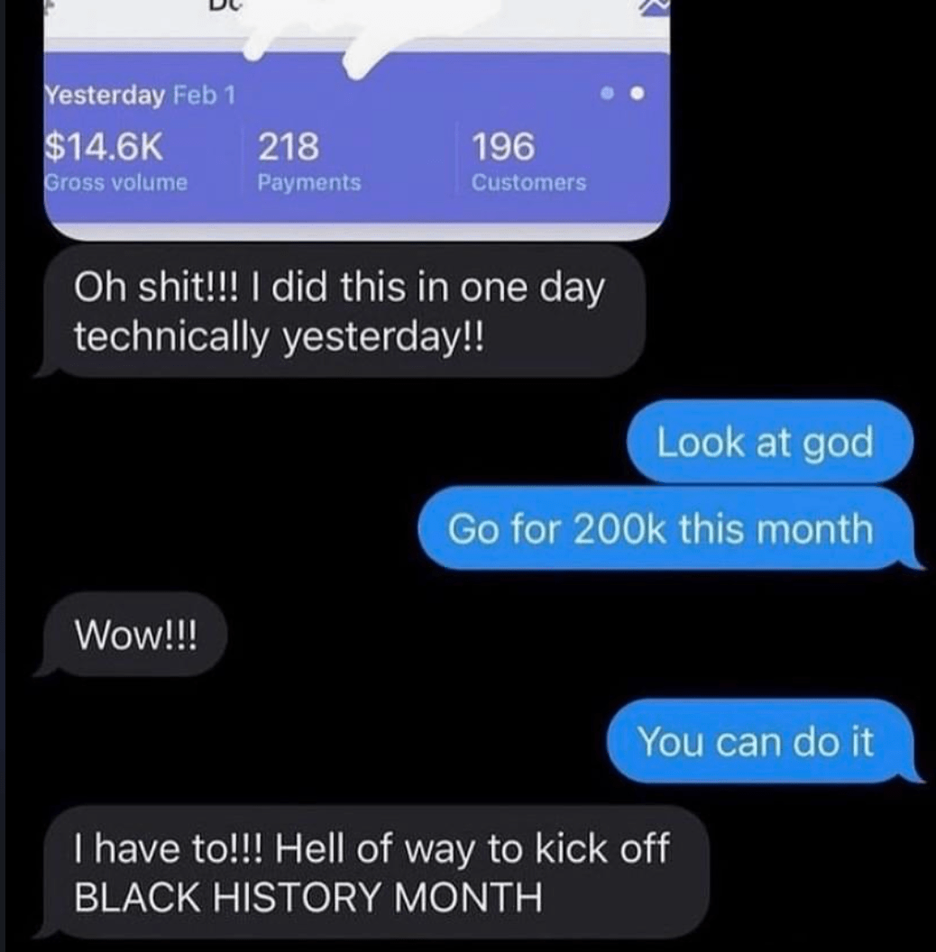Click the Customers label text
Viewport: 936px width, 952px height.
529,183
